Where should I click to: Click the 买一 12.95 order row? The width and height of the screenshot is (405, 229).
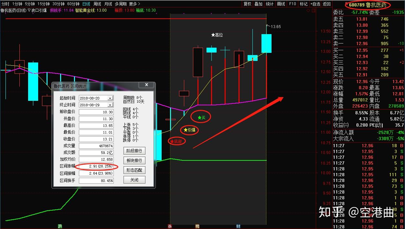pos(368,50)
